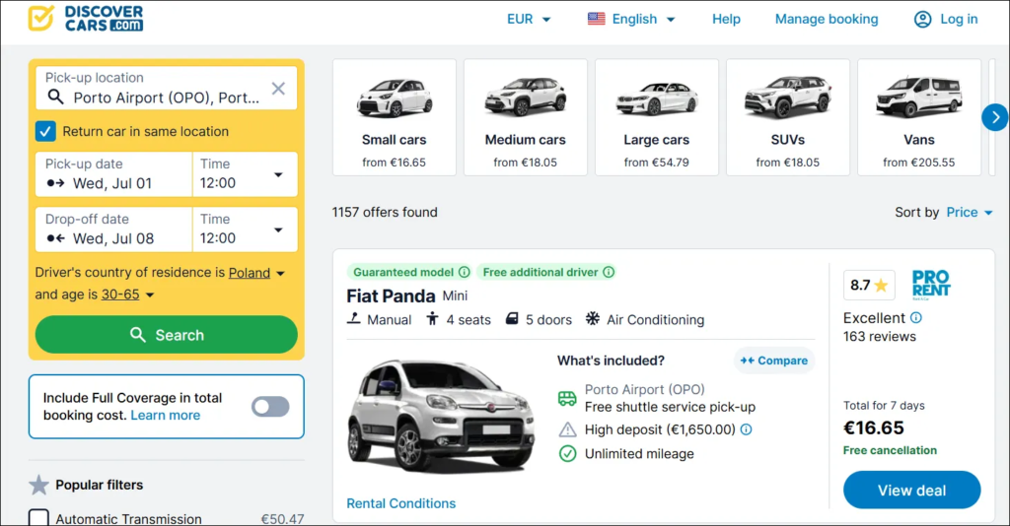Click the user profile icon beside Log in

[x=922, y=20]
